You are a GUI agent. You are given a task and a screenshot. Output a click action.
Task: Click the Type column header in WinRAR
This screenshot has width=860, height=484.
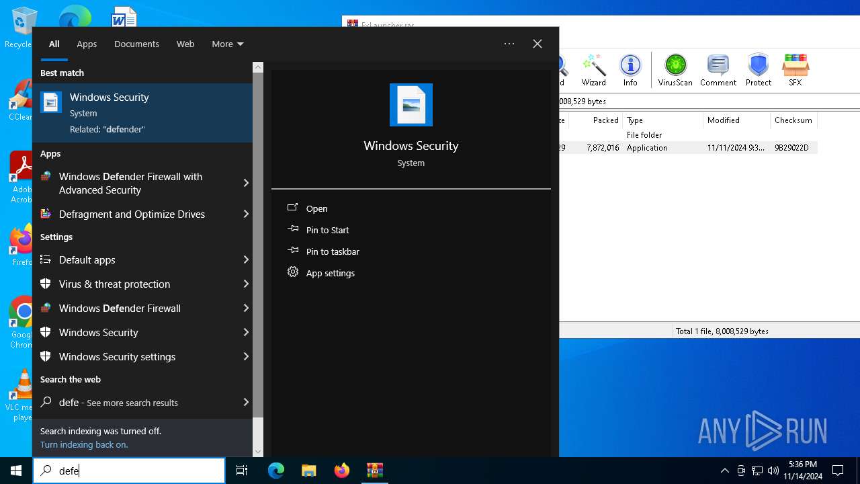pos(663,120)
